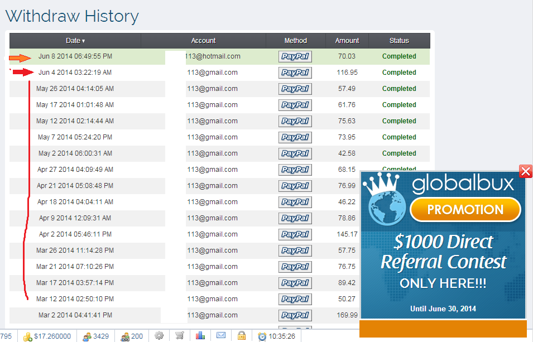This screenshot has width=533, height=342.
Task: Close the globalbux promotion popup
Action: click(526, 171)
